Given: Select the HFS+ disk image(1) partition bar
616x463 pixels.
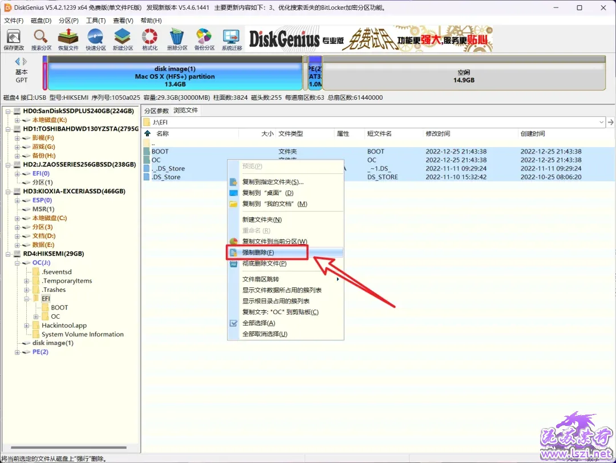Looking at the screenshot, I should click(x=175, y=73).
